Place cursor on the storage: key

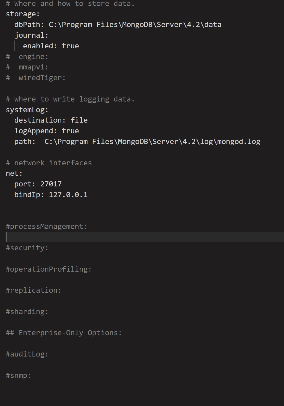(x=23, y=14)
